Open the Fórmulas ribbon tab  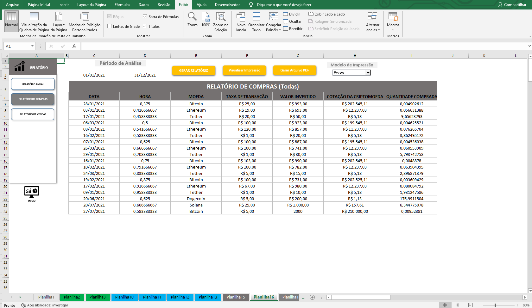pyautogui.click(x=123, y=5)
